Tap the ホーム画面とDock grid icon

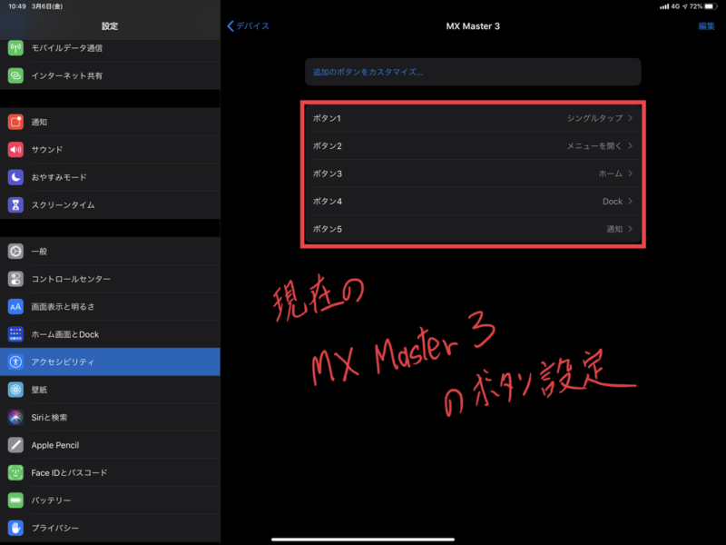[x=15, y=334]
